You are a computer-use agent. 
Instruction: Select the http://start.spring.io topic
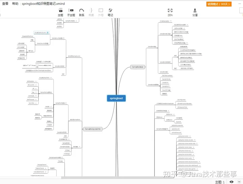coord(167,75)
